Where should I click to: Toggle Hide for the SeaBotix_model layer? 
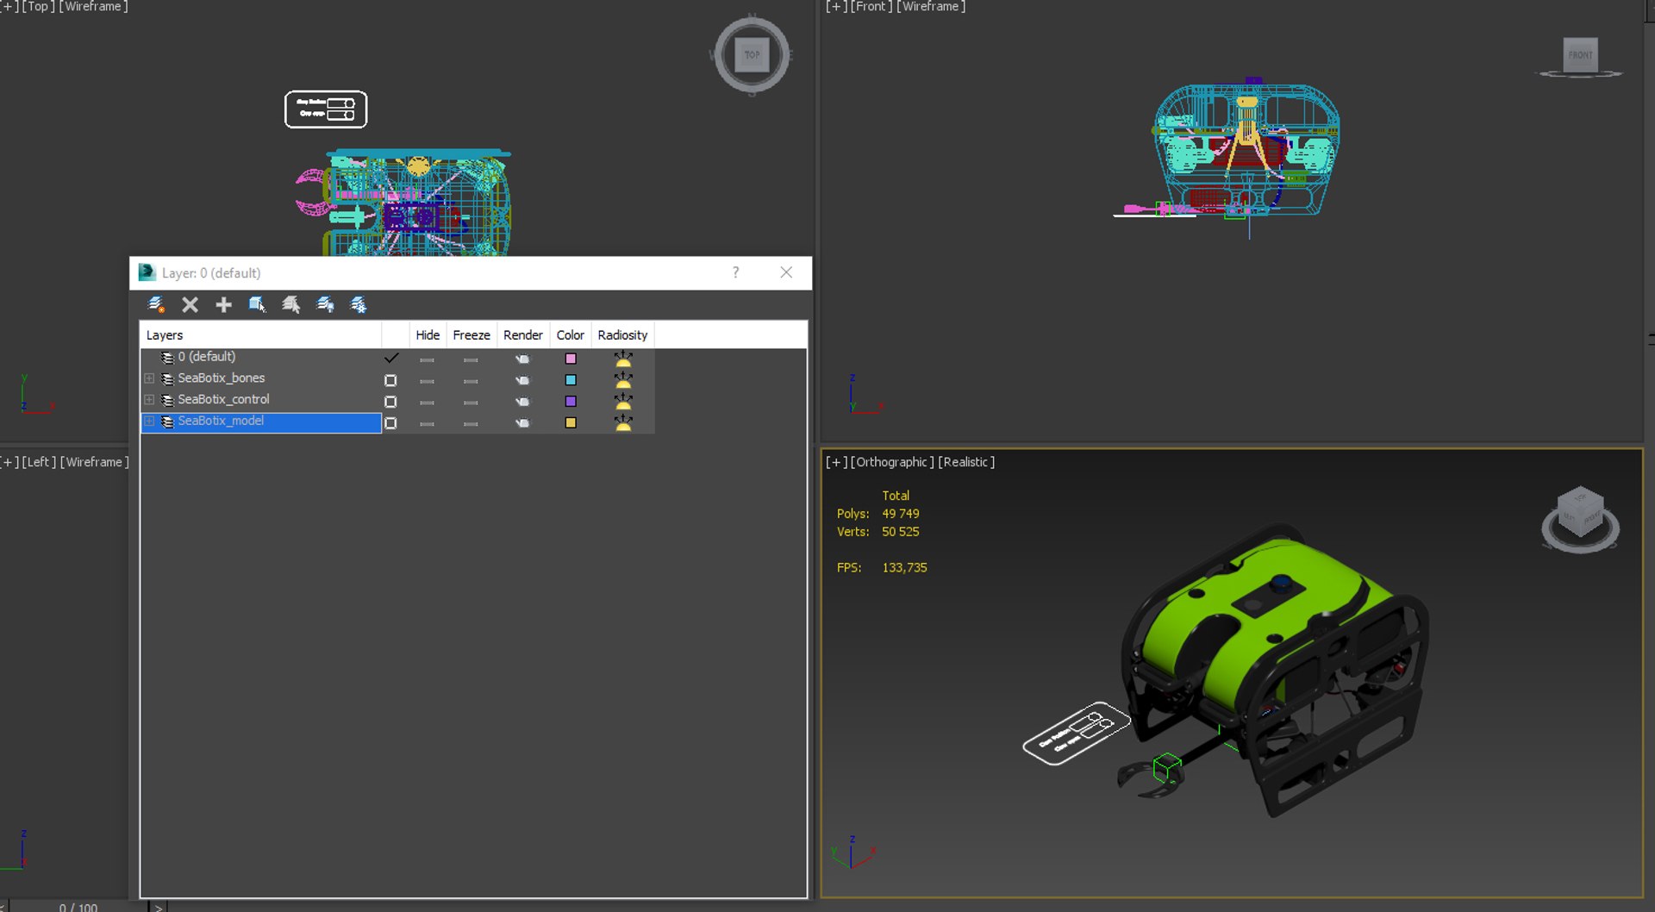427,423
